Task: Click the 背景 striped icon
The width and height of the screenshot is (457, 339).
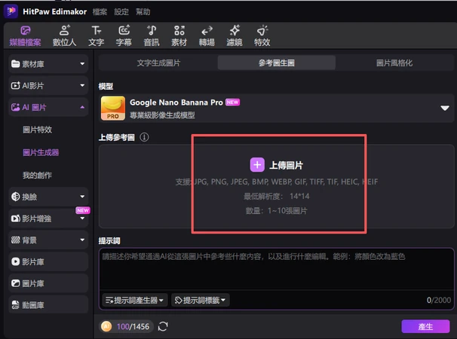Action: click(15, 240)
